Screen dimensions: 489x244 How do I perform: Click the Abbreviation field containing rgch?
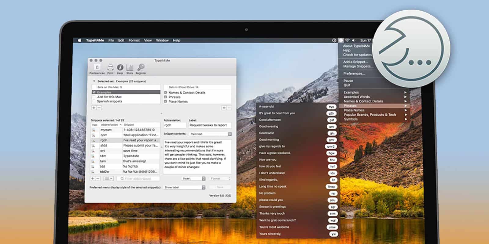(175, 125)
